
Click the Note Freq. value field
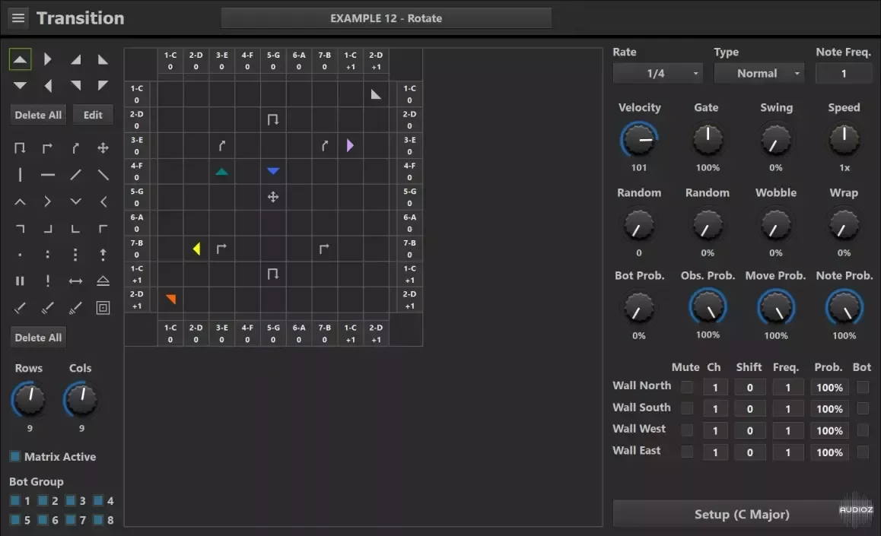pyautogui.click(x=844, y=74)
